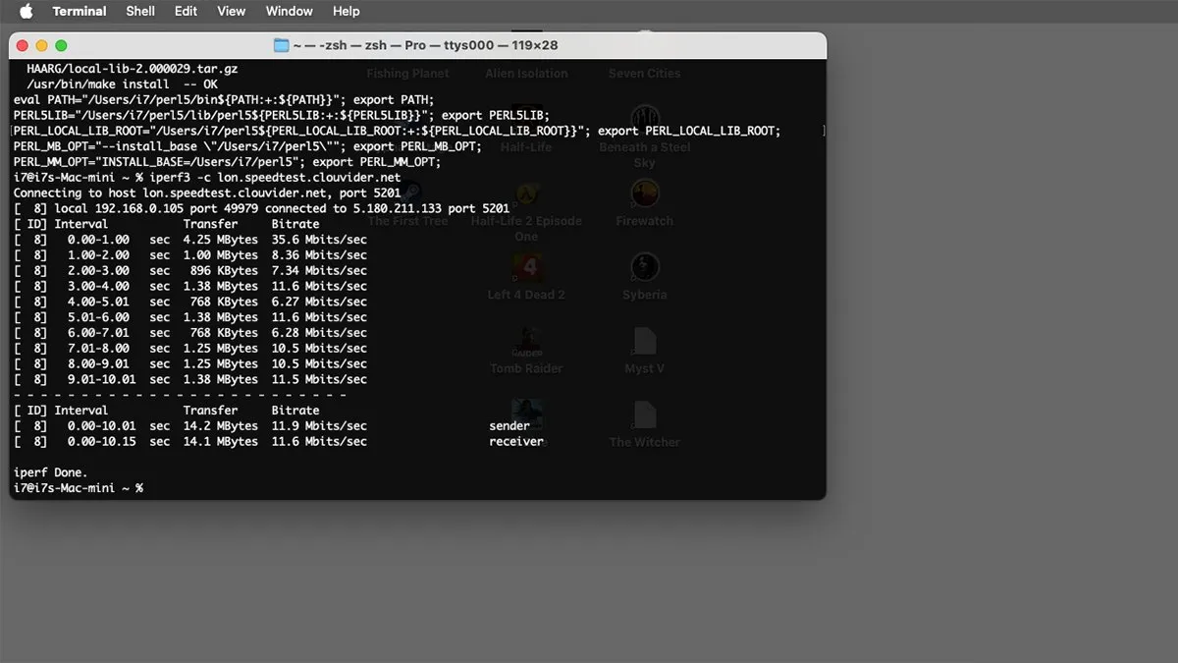Click the 'iperf Done.' output line
This screenshot has height=663, width=1178.
coord(51,472)
